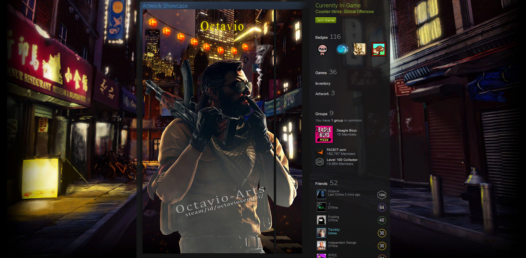The image size is (526, 258).
Task: Open the red-framed pixel dog badge
Action: 378,49
